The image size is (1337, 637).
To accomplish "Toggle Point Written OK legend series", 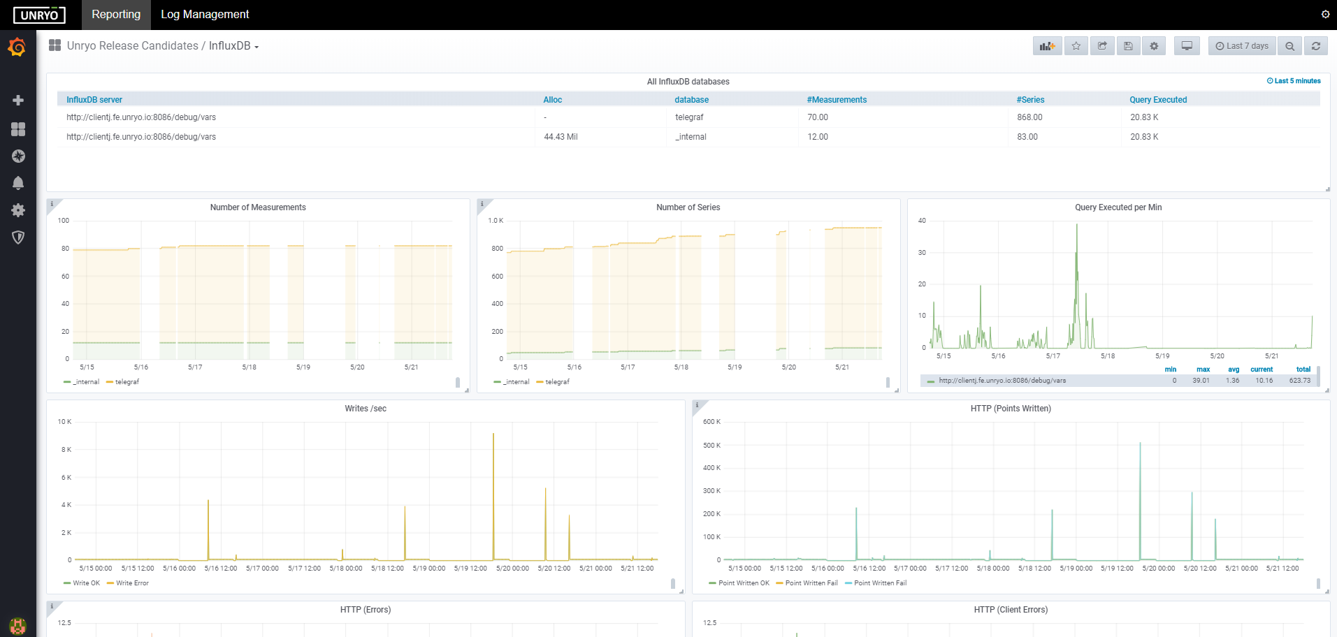I will click(744, 583).
